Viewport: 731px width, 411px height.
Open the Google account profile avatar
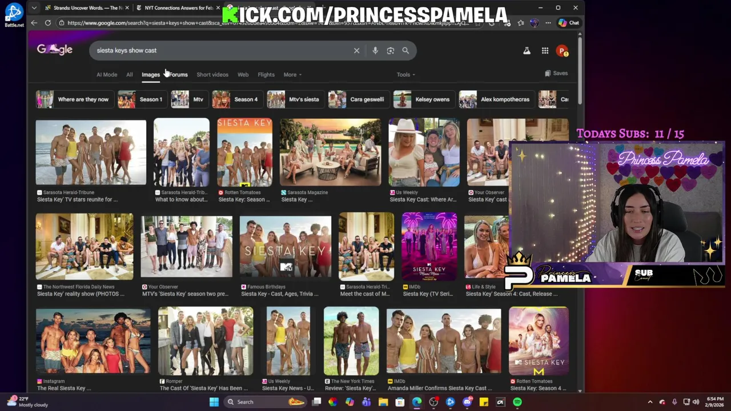point(563,51)
